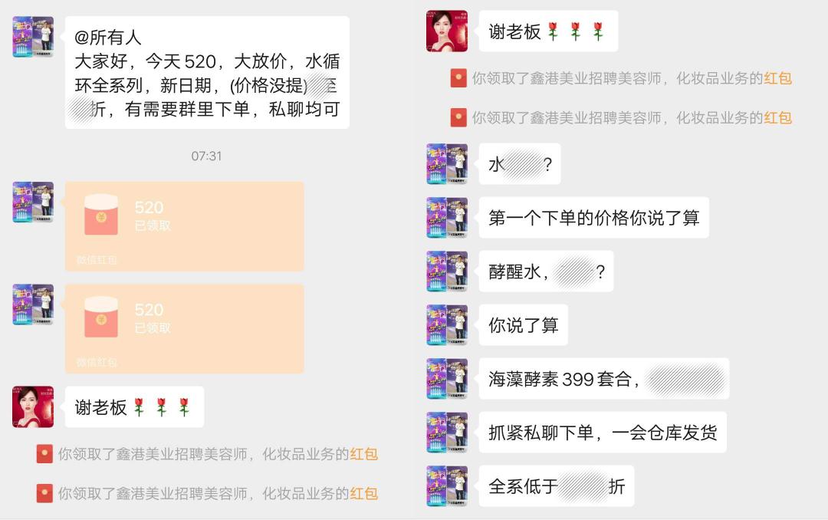Tap the red packet icon in the top-right first notice

(x=458, y=78)
